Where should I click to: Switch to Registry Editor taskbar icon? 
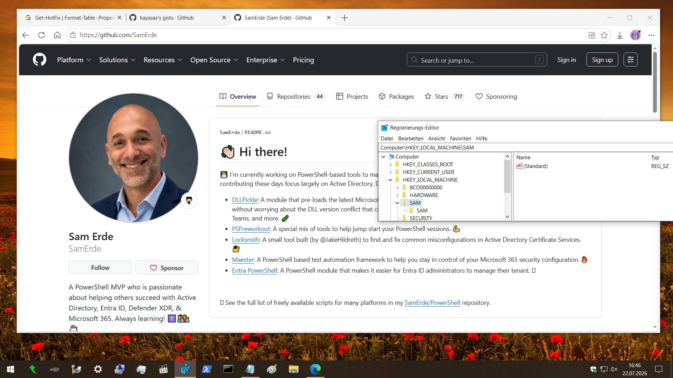185,369
